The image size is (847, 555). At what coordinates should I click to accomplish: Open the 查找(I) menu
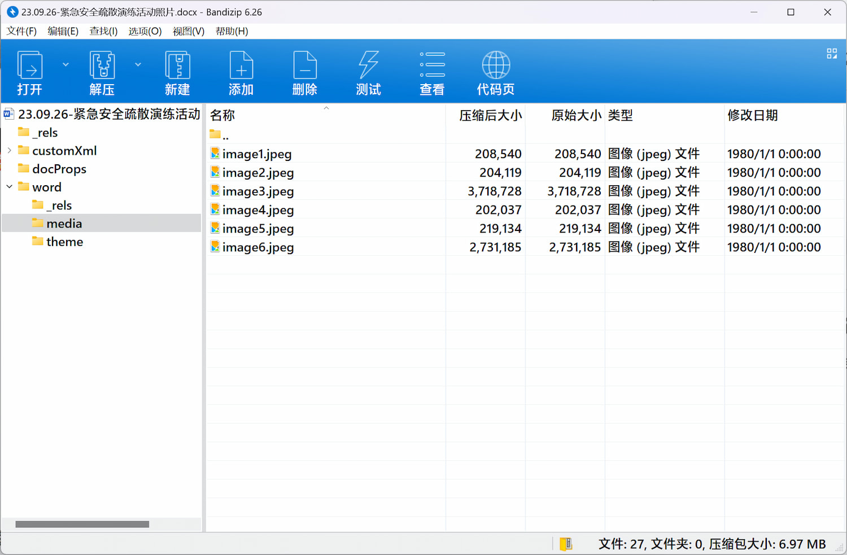coord(103,31)
